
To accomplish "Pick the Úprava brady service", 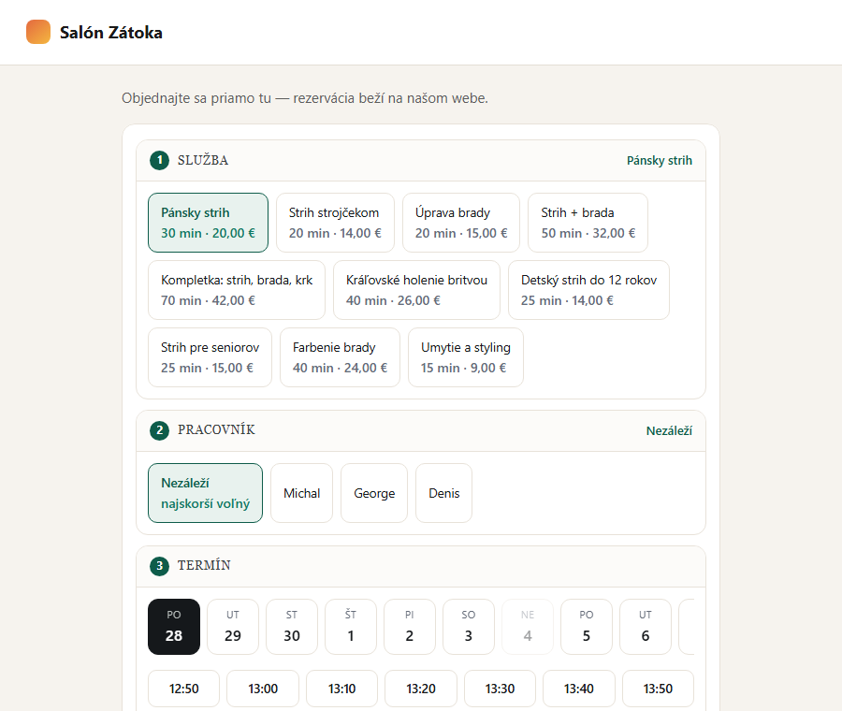I will [460, 223].
